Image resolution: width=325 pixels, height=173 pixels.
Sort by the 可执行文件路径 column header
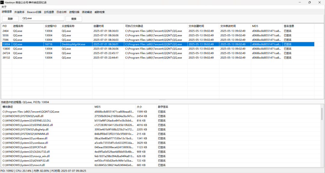(x=156, y=26)
